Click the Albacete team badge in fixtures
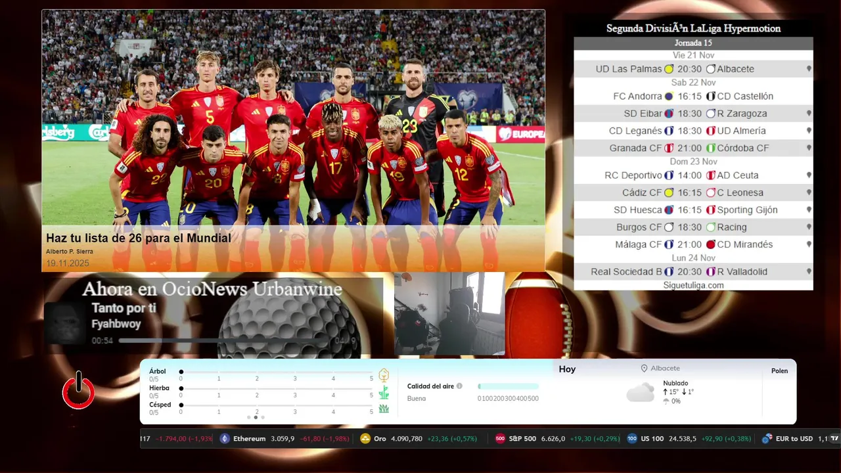Screen dimensions: 841x473 click(710, 69)
